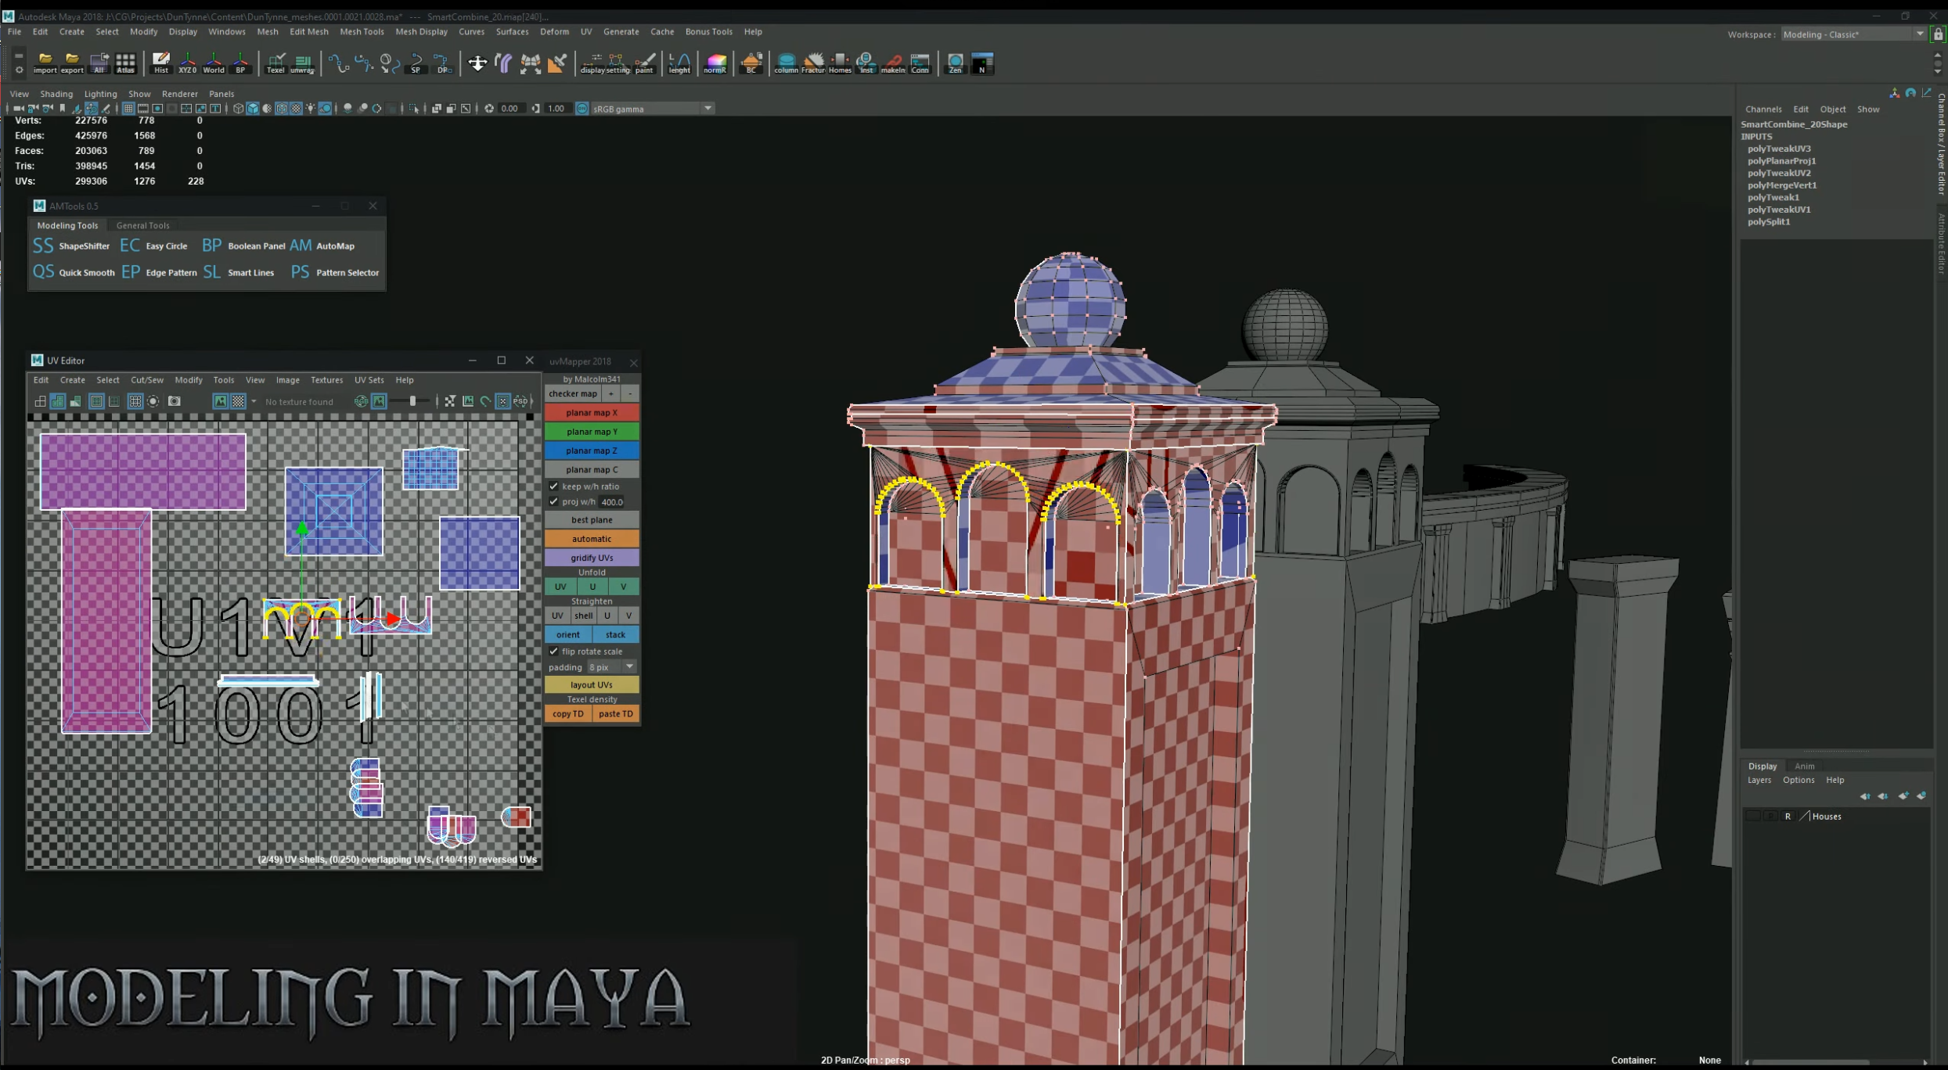The width and height of the screenshot is (1948, 1070).
Task: Open the Mesh Tools menu
Action: (x=362, y=32)
